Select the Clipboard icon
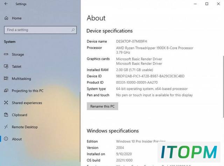Image resolution: width=224 pixels, height=166 pixels. coord(6,115)
